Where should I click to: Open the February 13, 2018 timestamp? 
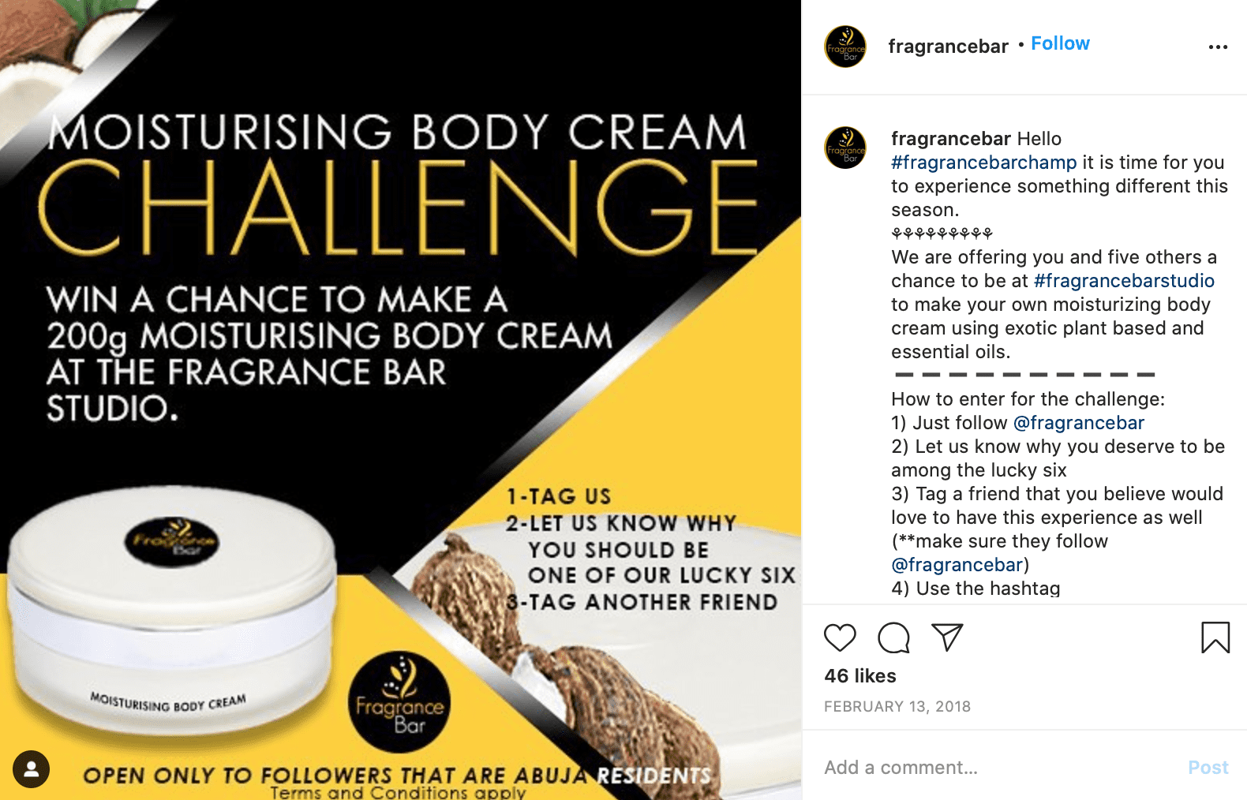pos(897,707)
